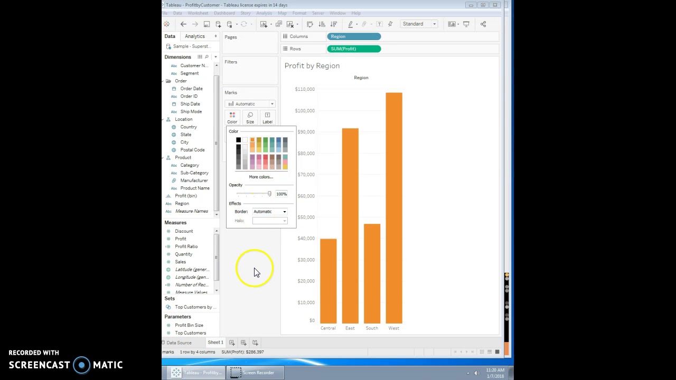Image resolution: width=676 pixels, height=380 pixels.
Task: Clear the sheet
Action: 290,24
